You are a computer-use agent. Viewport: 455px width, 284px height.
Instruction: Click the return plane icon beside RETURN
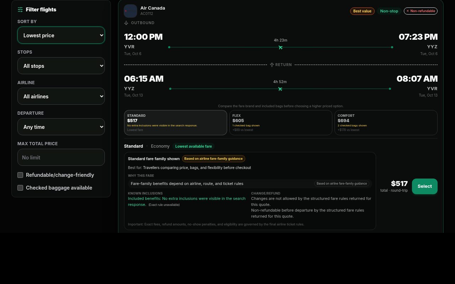pyautogui.click(x=272, y=65)
